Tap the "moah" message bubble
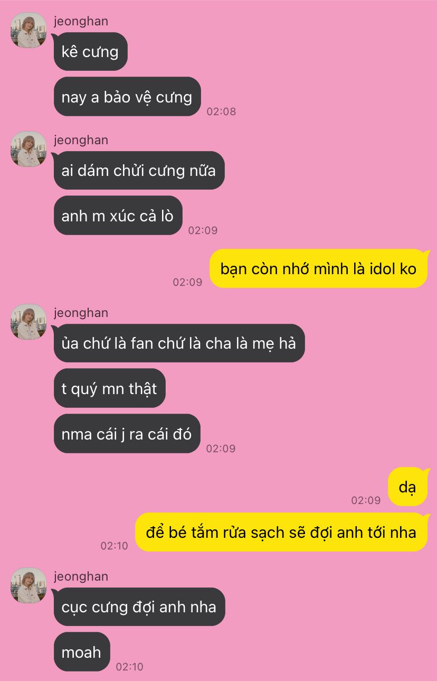 (x=82, y=652)
